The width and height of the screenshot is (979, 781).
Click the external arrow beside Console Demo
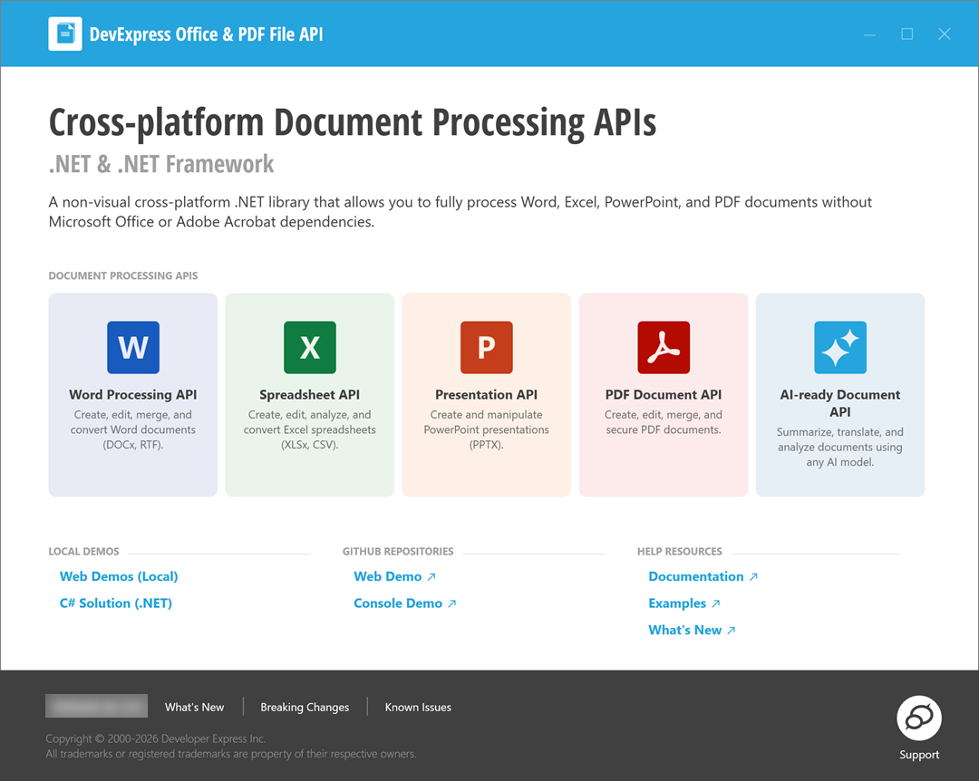(452, 603)
